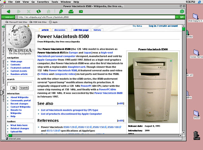Image resolution: width=203 pixels, height=150 pixels.
Task: Open the Go menu
Action: [x=33, y=2]
